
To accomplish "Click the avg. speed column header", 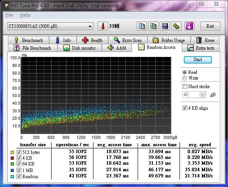I will (200, 145).
